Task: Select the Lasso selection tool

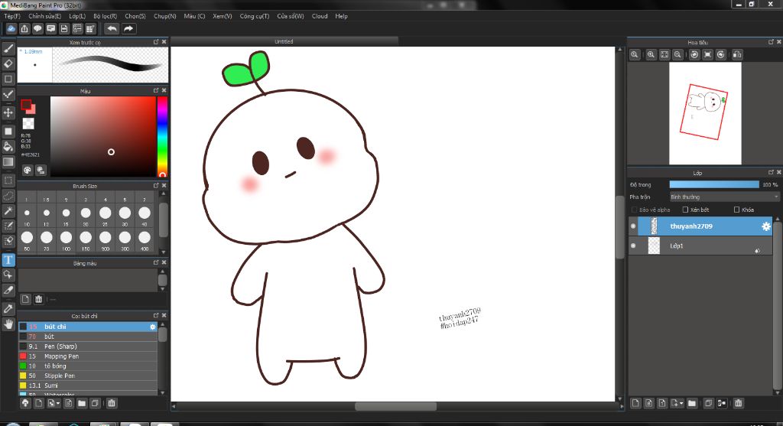Action: [x=8, y=195]
